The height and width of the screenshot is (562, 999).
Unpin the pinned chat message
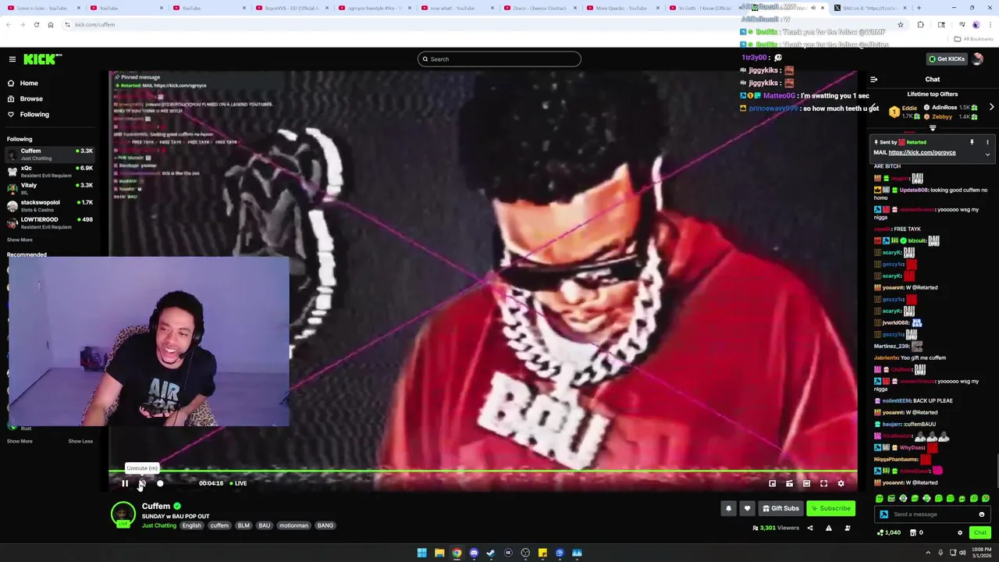pyautogui.click(x=972, y=142)
